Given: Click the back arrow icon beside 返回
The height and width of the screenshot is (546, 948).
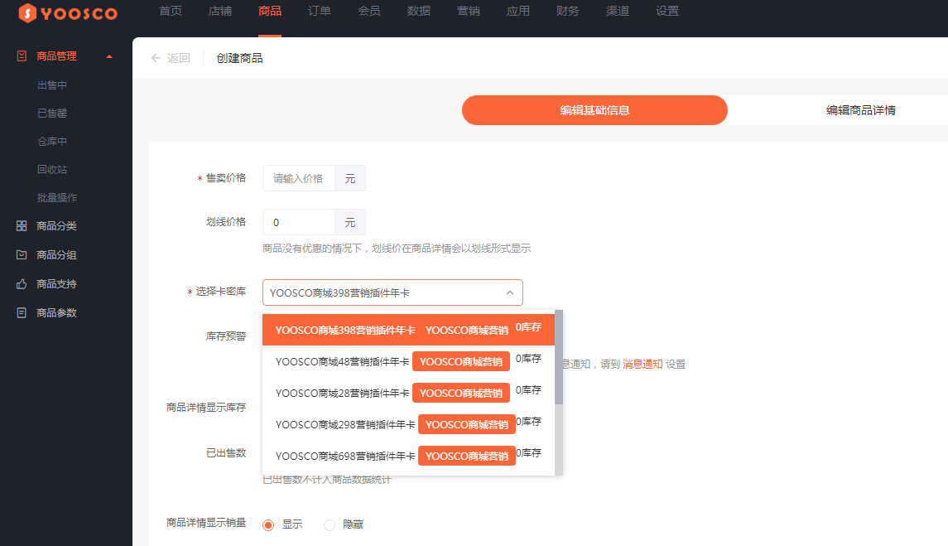Looking at the screenshot, I should [x=156, y=58].
